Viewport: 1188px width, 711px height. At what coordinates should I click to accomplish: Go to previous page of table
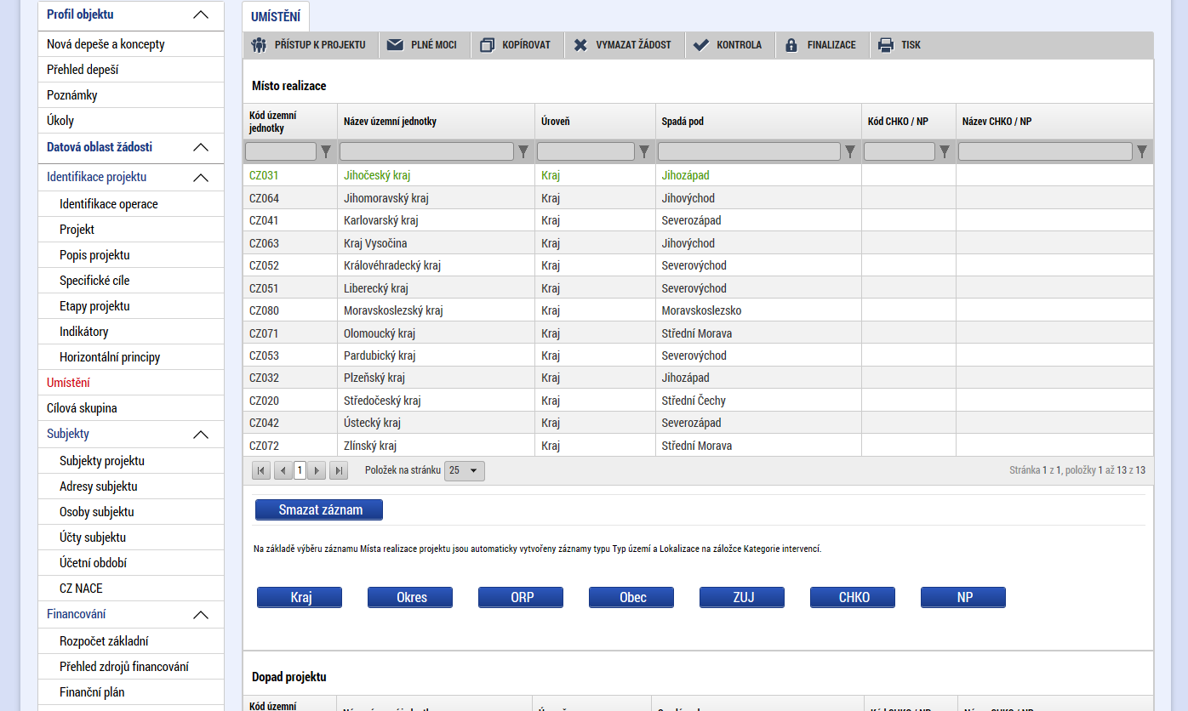[x=283, y=470]
